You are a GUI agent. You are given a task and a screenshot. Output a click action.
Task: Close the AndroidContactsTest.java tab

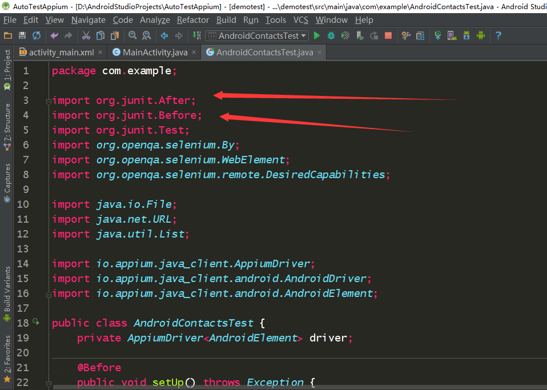(x=319, y=53)
